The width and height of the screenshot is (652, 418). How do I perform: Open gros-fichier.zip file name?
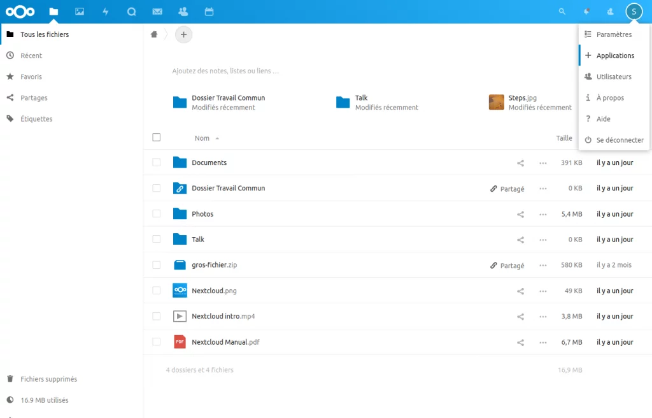click(214, 265)
